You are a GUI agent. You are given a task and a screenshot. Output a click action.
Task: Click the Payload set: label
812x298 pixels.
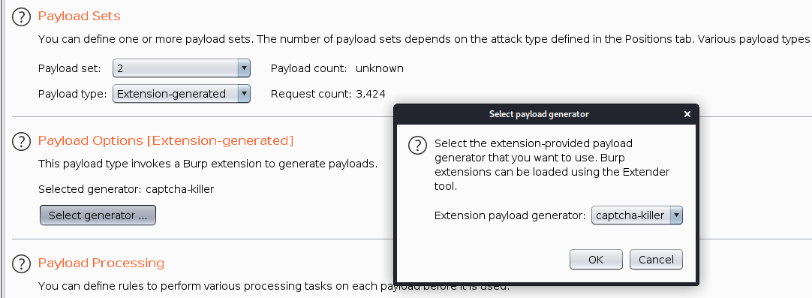pyautogui.click(x=70, y=68)
